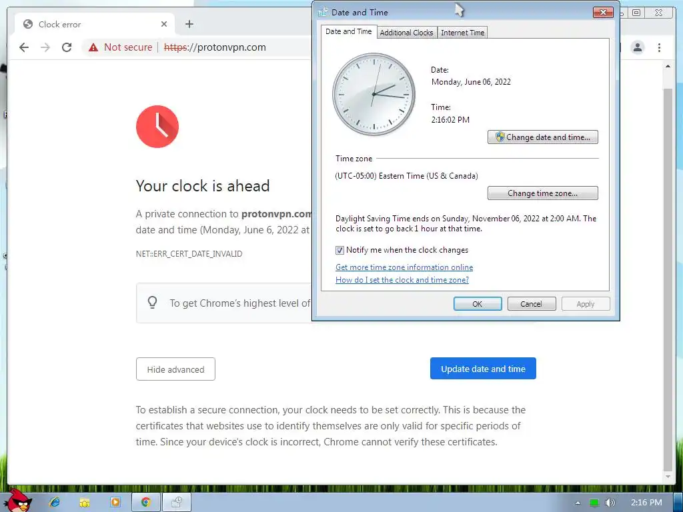Click the grayed-out Apply button
This screenshot has width=683, height=512.
point(586,304)
